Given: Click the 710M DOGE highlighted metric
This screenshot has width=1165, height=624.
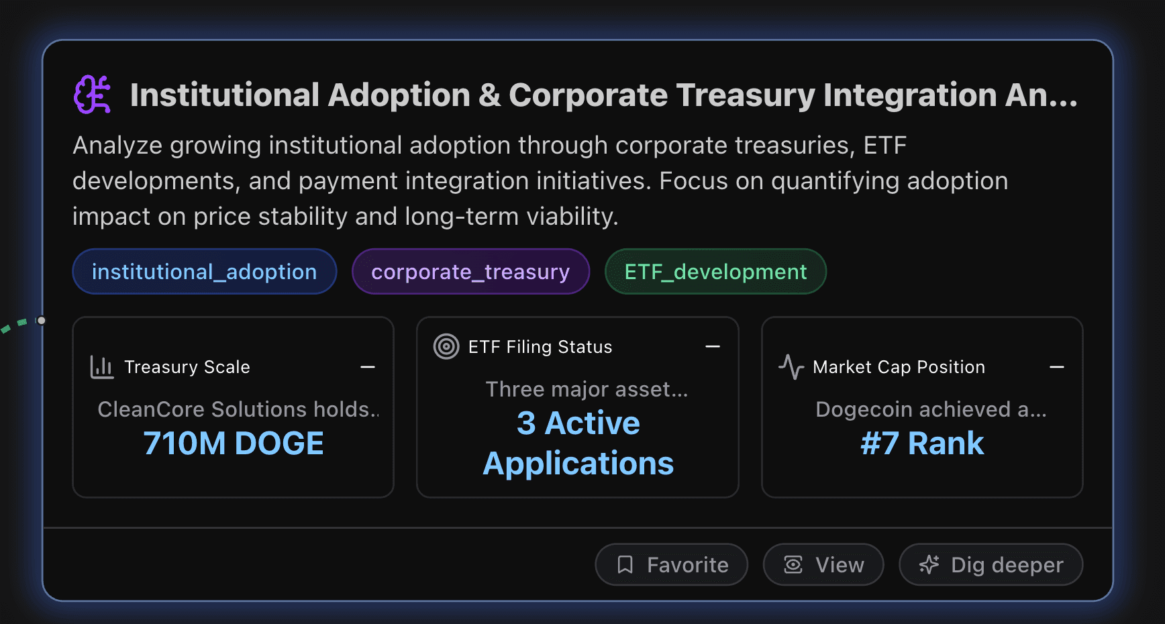Looking at the screenshot, I should pos(234,442).
